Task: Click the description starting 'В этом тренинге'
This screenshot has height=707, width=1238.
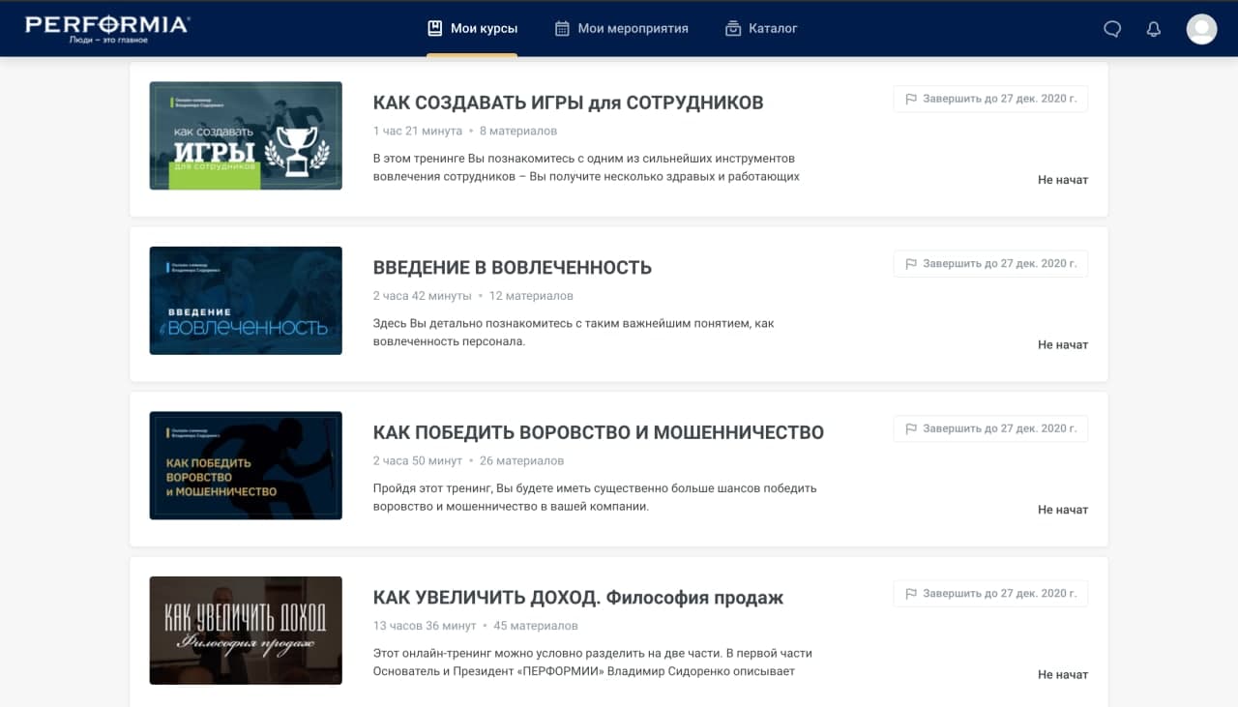Action: (x=586, y=167)
